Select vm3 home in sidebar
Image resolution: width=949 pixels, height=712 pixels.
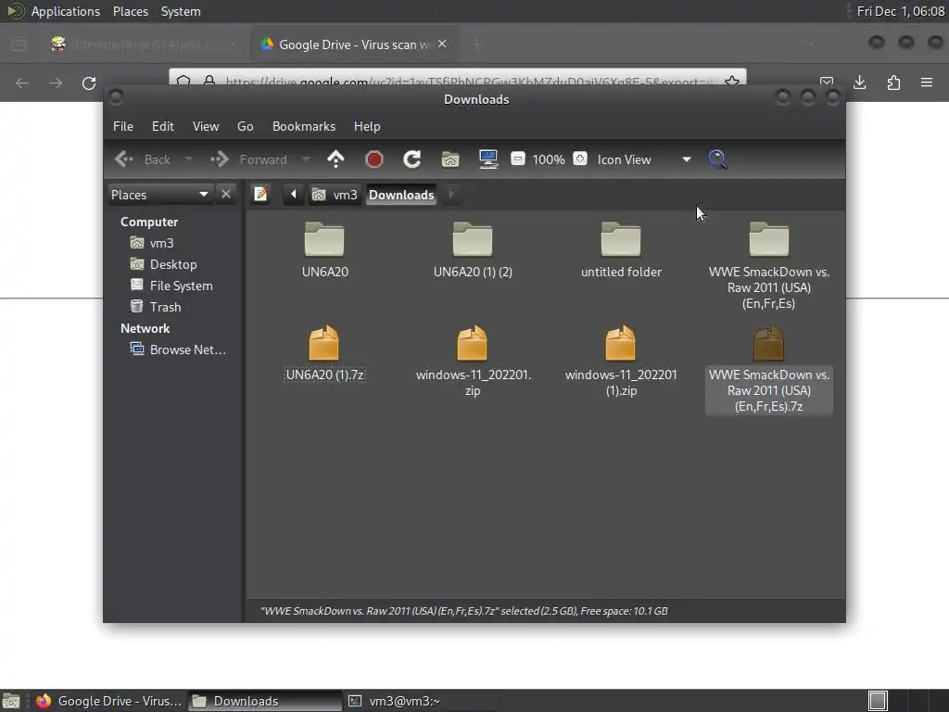click(152, 243)
